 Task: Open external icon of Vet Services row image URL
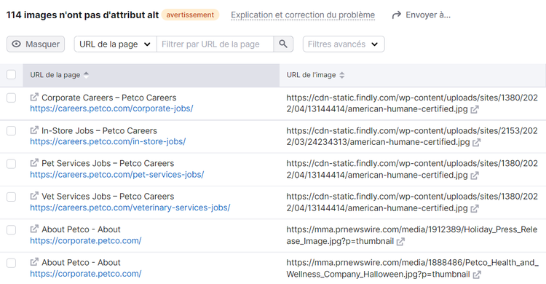(x=474, y=208)
